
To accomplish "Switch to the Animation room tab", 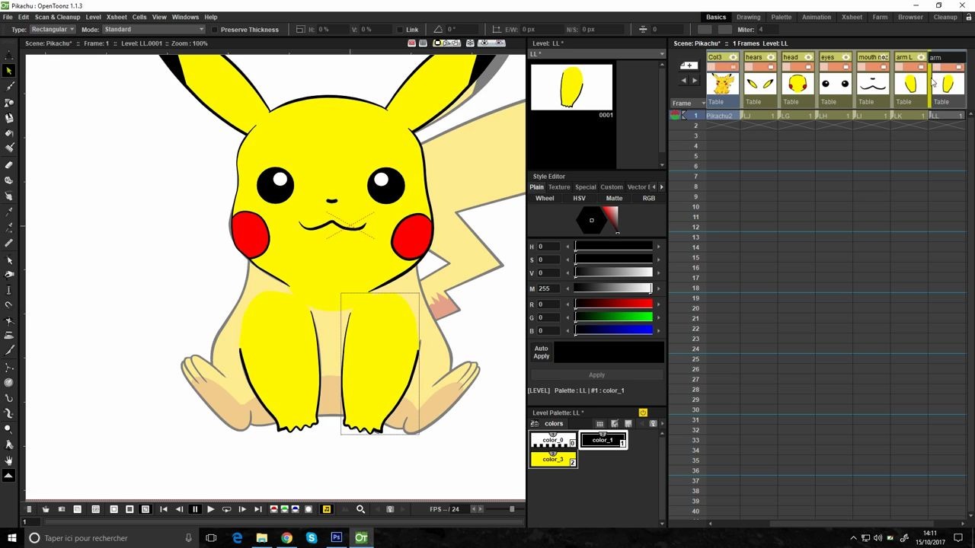I will click(x=816, y=17).
